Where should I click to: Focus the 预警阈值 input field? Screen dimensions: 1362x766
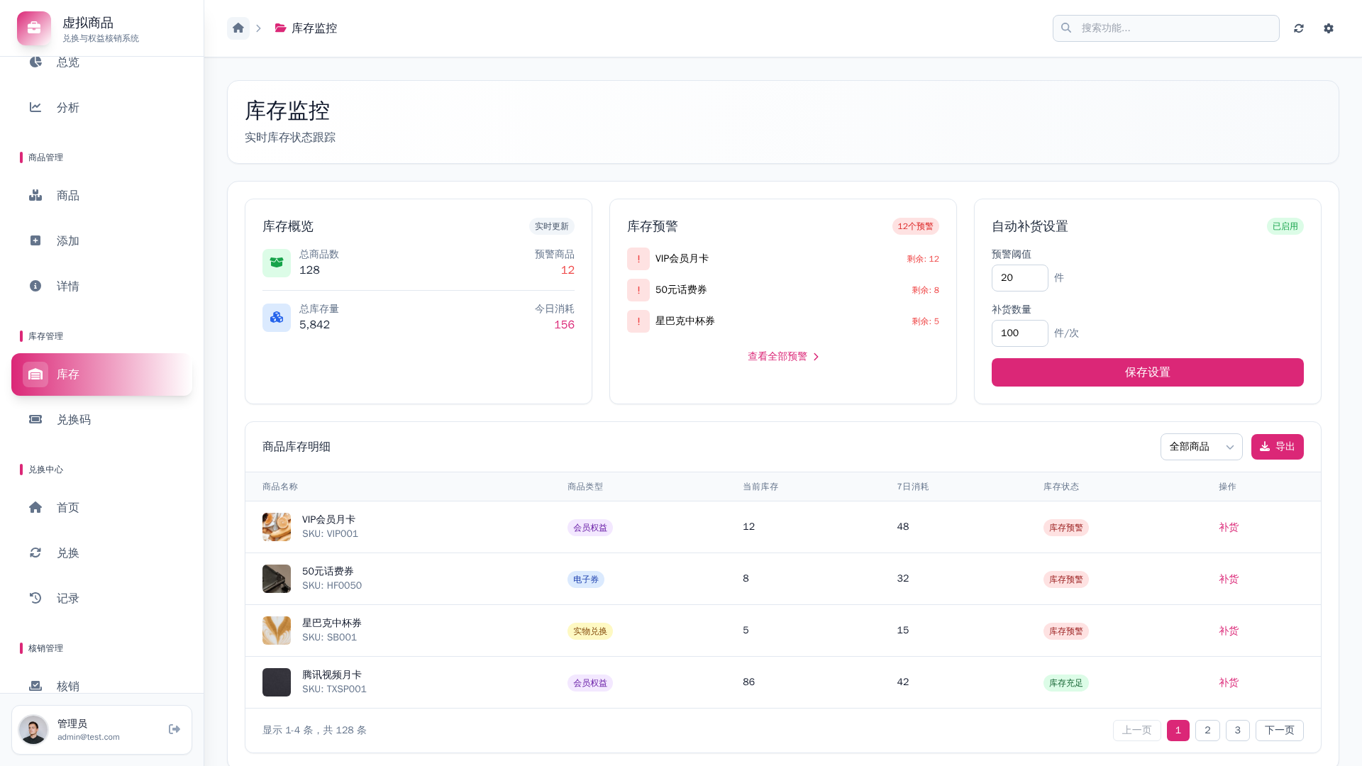1019,278
